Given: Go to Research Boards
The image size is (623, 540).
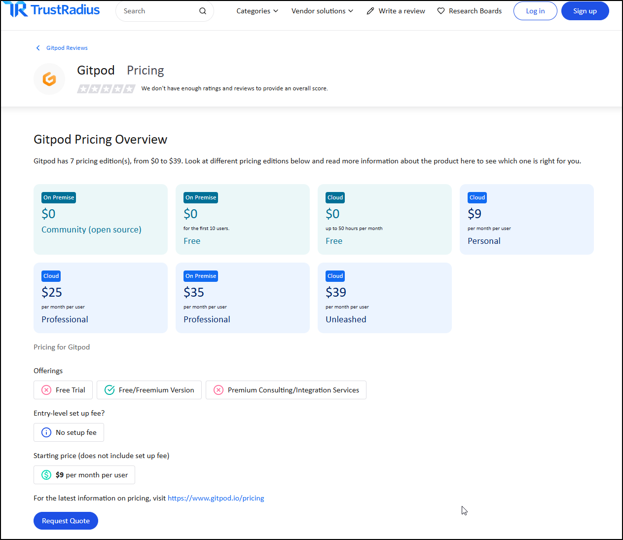Looking at the screenshot, I should tap(469, 11).
